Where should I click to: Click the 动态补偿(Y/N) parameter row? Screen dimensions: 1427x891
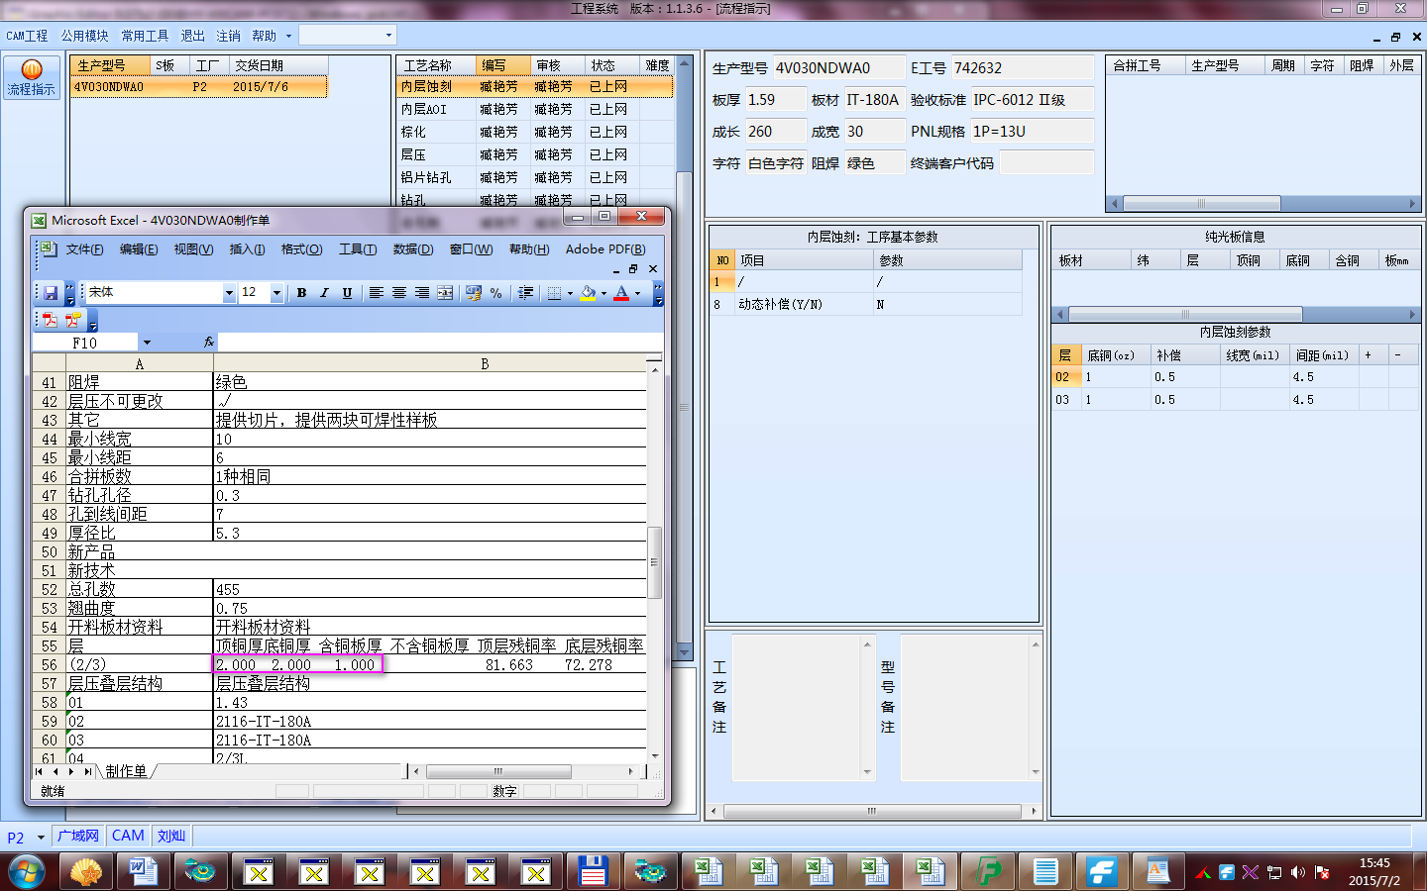coord(866,304)
